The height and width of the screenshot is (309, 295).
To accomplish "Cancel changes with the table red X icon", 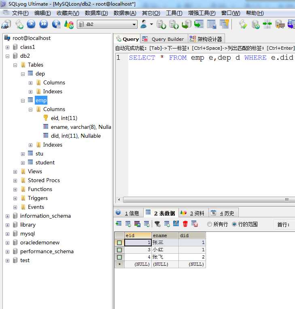I will coord(195,224).
